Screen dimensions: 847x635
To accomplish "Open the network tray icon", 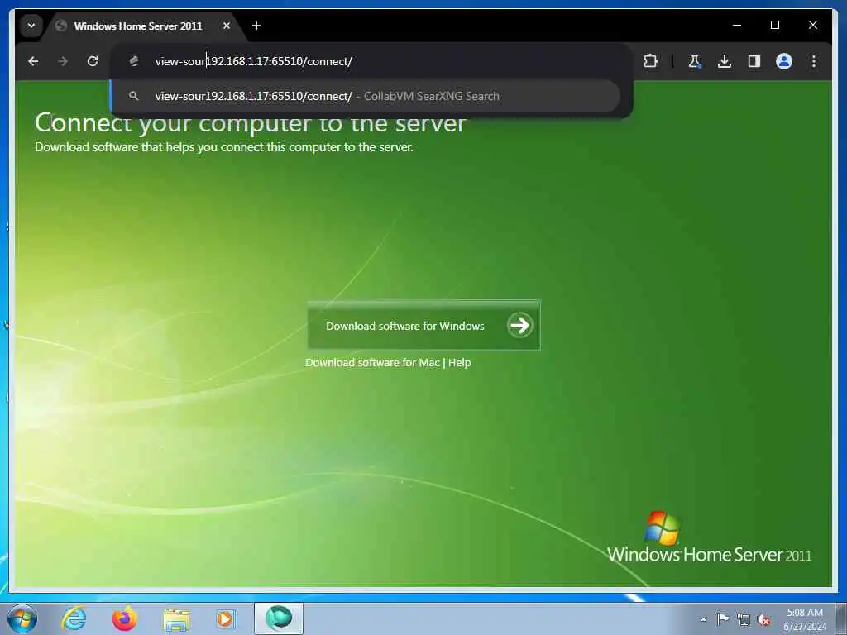I will pos(744,619).
